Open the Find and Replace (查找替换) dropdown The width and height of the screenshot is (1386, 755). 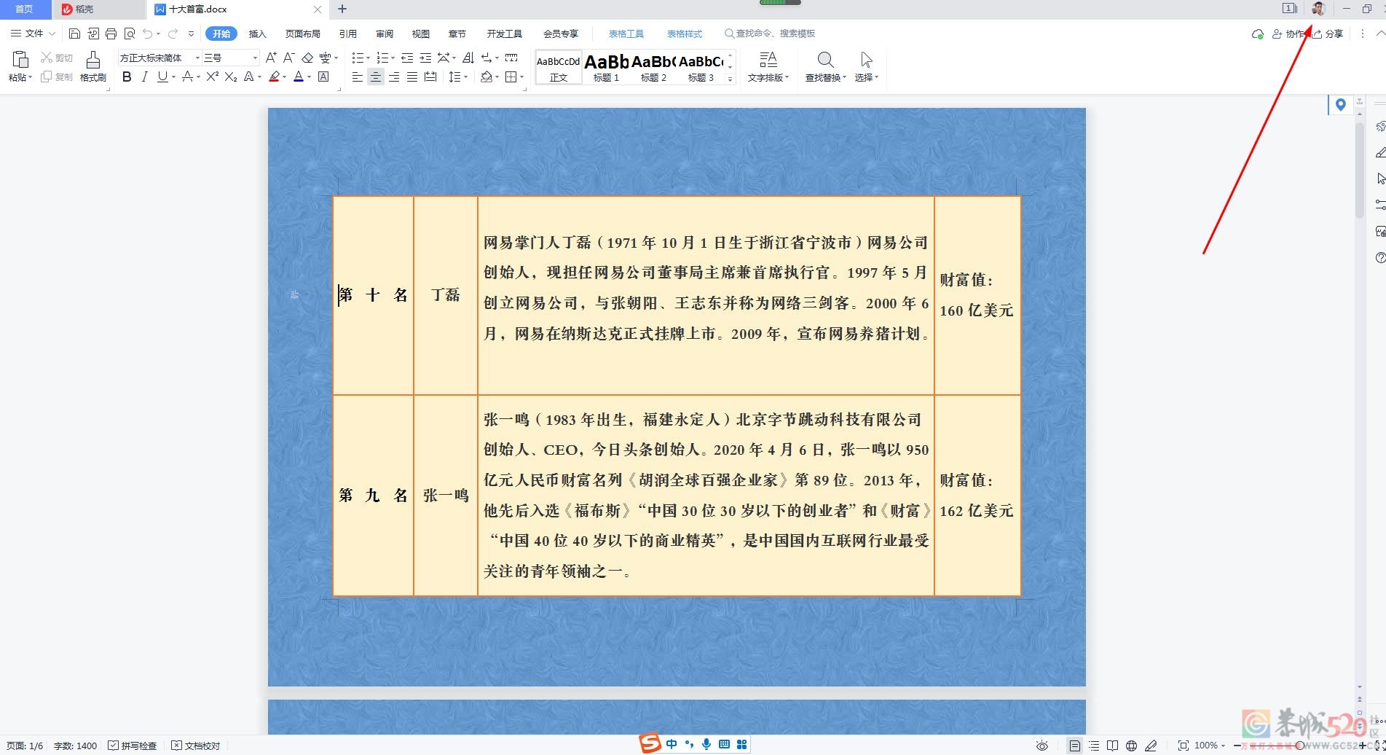pos(825,77)
